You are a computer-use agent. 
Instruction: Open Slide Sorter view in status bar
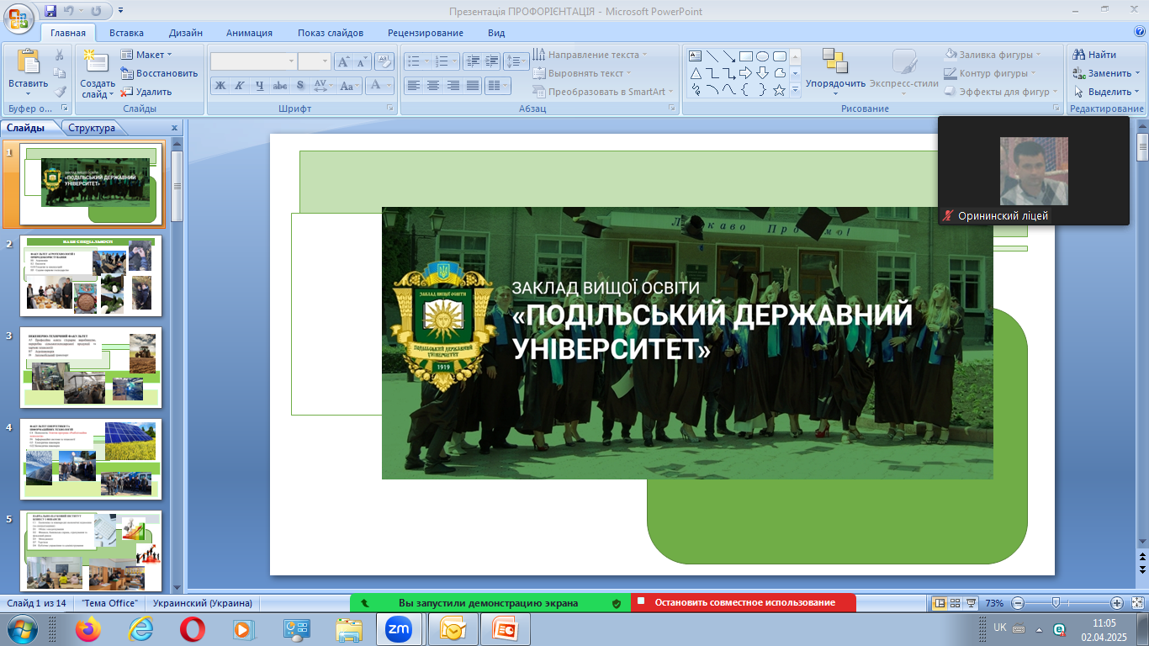coord(955,603)
